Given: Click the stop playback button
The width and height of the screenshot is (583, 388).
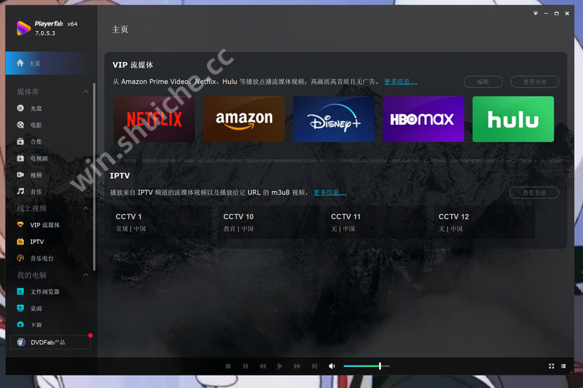Looking at the screenshot, I should pos(228,366).
